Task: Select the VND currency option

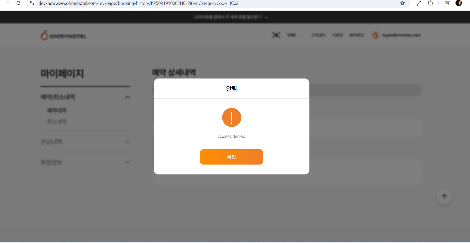Action: pos(291,35)
